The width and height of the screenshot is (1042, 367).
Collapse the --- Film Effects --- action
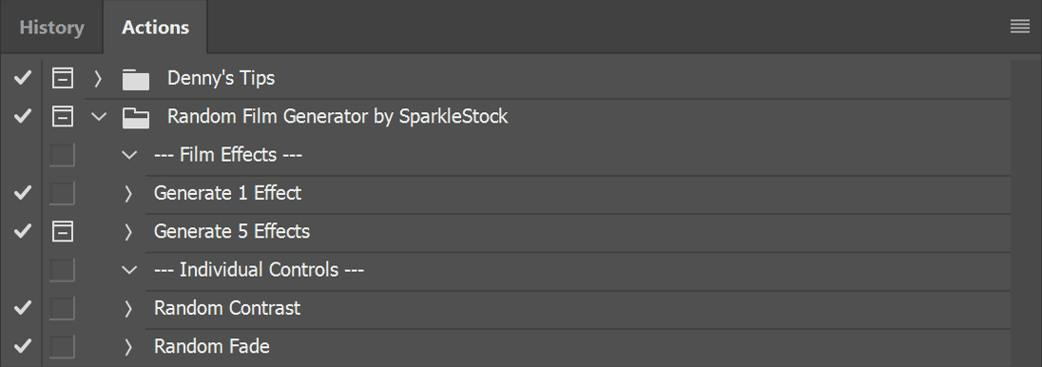129,156
